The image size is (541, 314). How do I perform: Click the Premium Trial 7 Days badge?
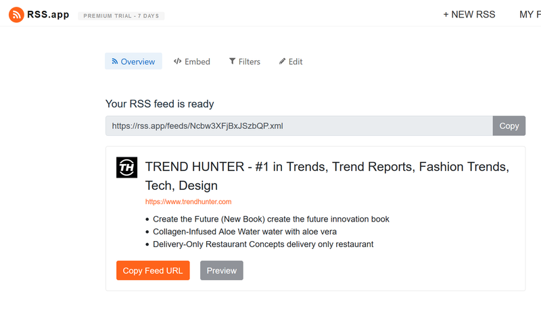121,16
